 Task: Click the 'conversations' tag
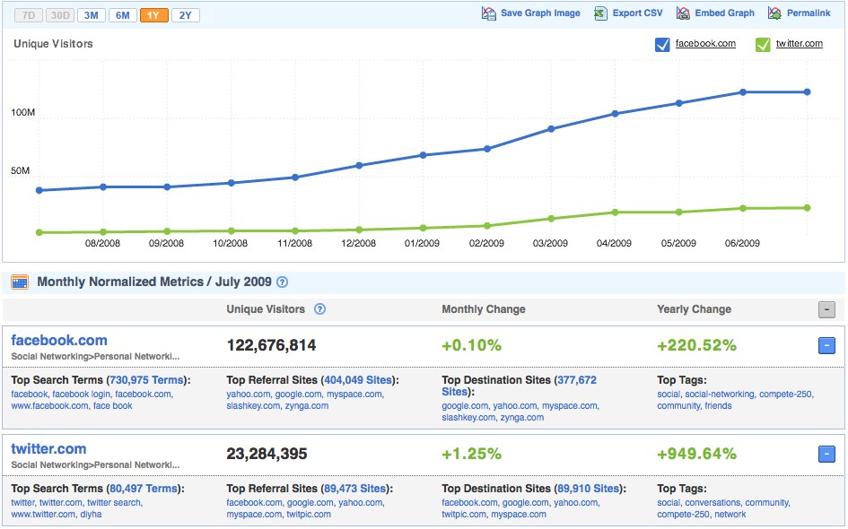click(712, 503)
